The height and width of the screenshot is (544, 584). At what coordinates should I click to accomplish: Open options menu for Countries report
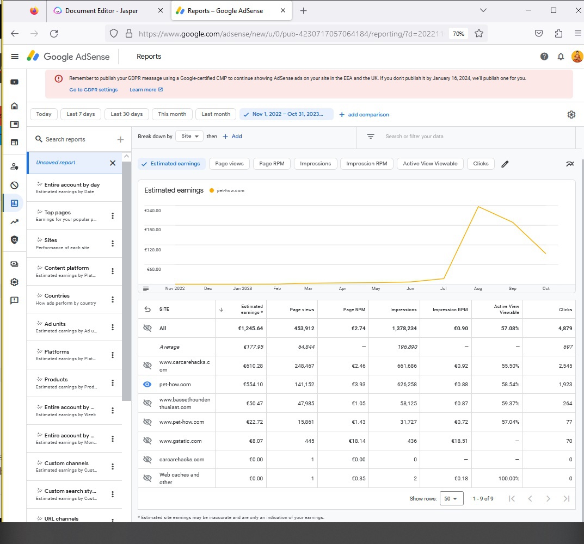[113, 299]
